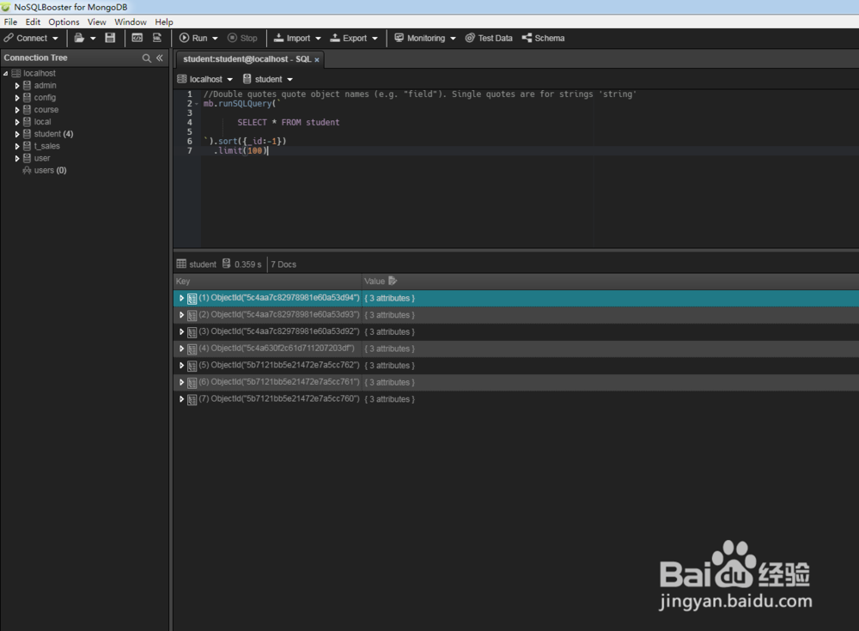The width and height of the screenshot is (859, 631).
Task: Click the 0.359 s execution time icon
Action: tap(226, 264)
